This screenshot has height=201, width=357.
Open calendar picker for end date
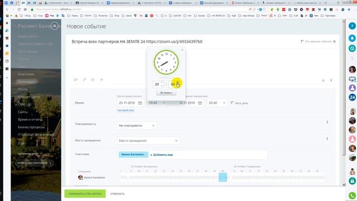pyautogui.click(x=200, y=103)
